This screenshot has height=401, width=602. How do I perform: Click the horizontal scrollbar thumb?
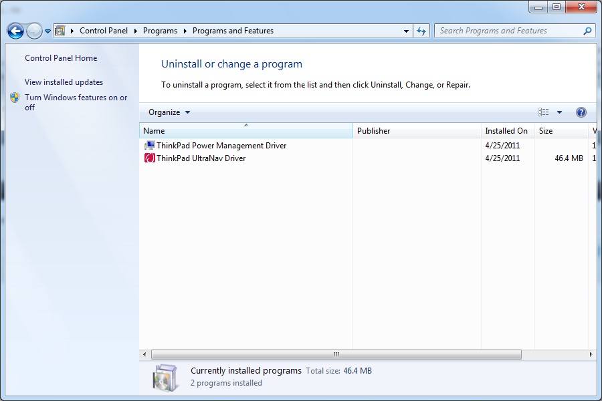click(x=336, y=354)
